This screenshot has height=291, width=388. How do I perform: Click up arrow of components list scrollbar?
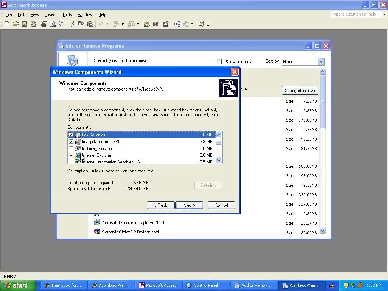pyautogui.click(x=219, y=135)
